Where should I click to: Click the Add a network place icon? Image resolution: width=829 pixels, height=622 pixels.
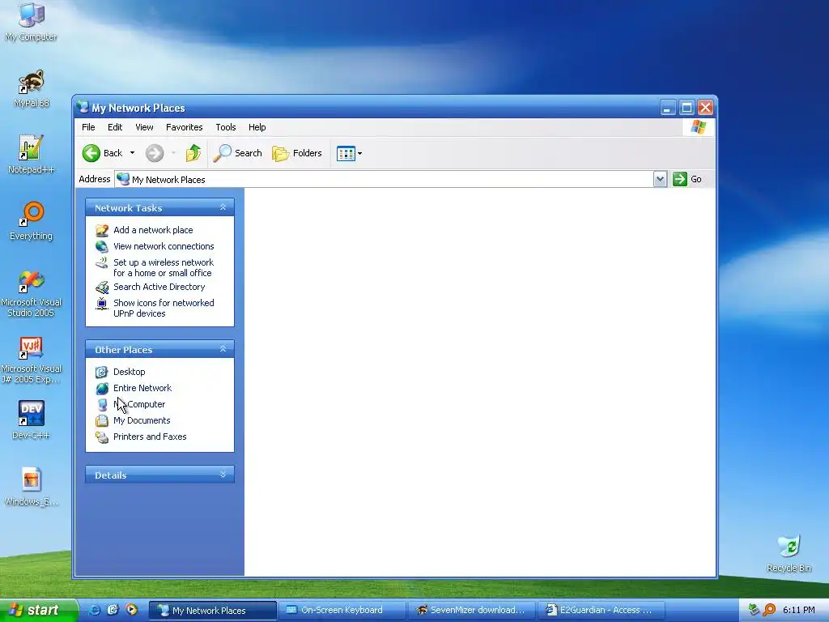pos(101,230)
